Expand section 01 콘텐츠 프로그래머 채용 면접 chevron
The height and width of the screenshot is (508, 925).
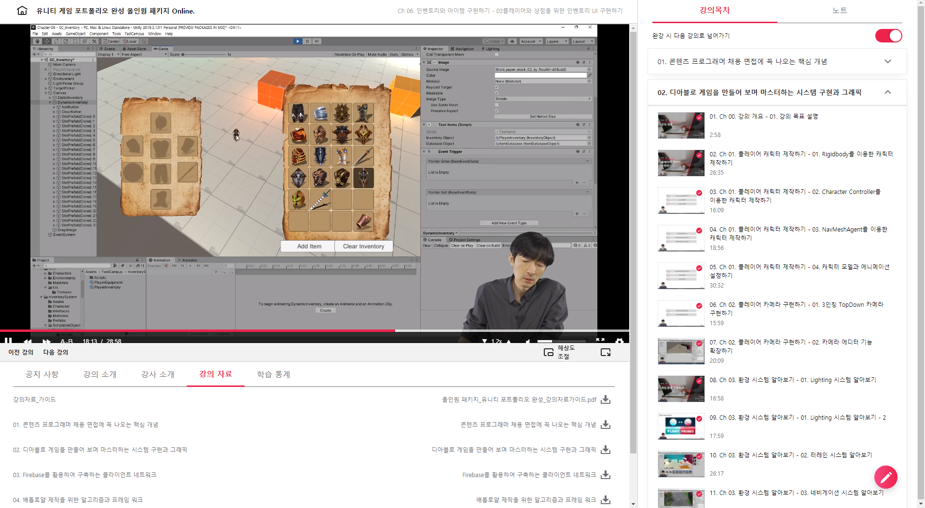click(x=887, y=61)
